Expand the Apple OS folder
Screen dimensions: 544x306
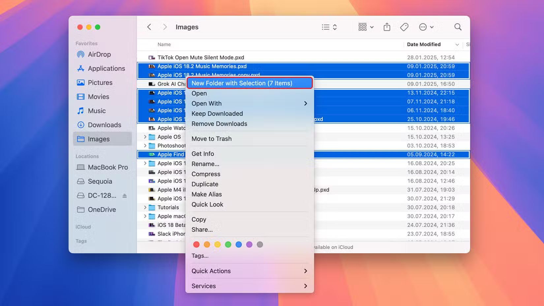(145, 137)
